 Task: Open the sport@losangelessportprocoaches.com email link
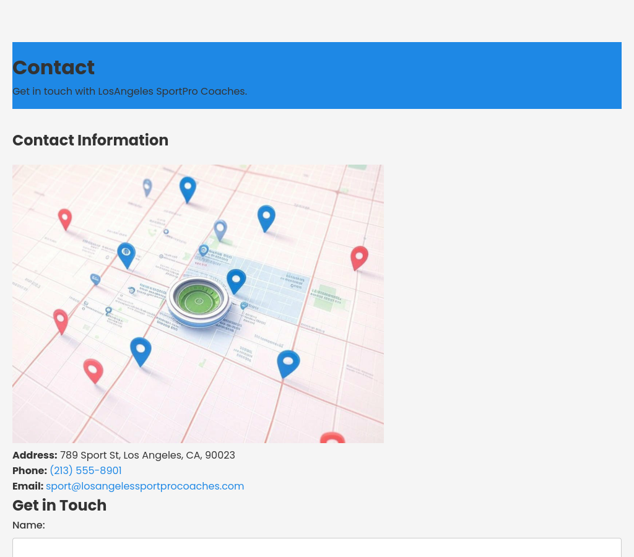[x=145, y=486]
